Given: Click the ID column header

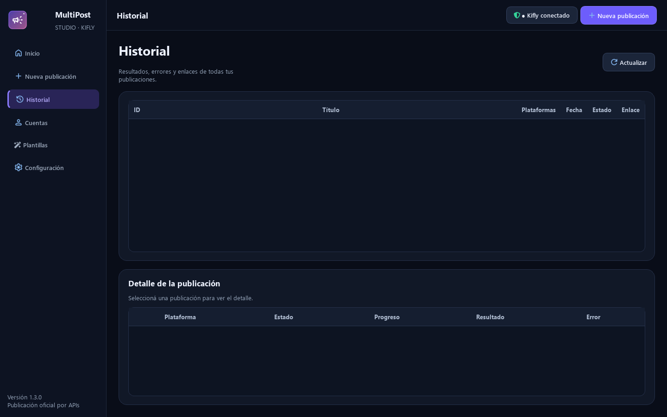Looking at the screenshot, I should (x=137, y=110).
